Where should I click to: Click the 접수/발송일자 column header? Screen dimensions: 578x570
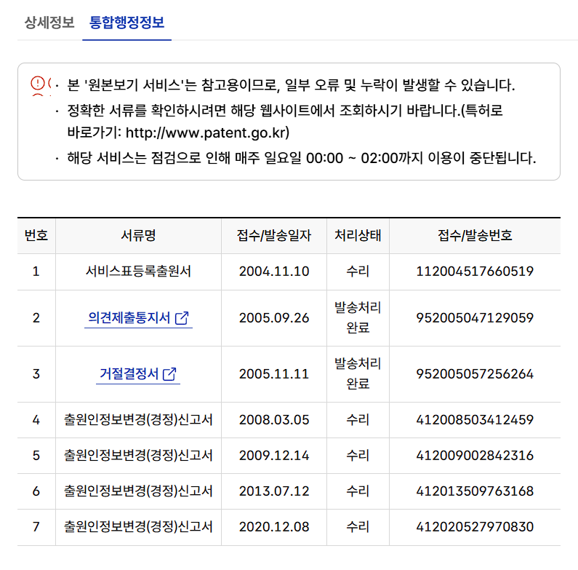pyautogui.click(x=274, y=236)
